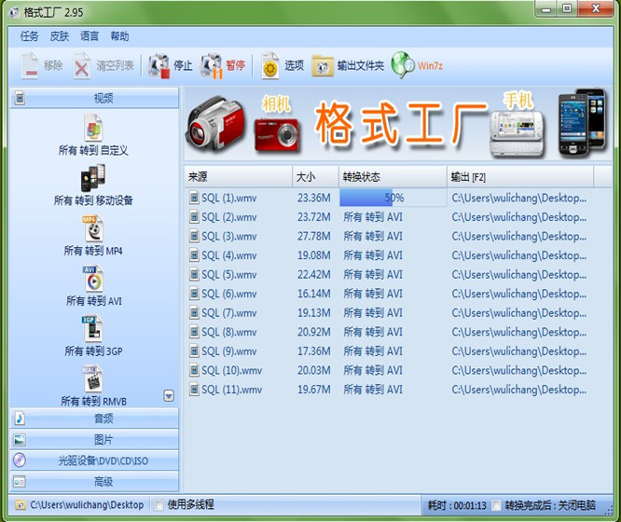Click the C:\Users\wulichang\Desktop path in status bar
This screenshot has width=621, height=522.
[87, 505]
